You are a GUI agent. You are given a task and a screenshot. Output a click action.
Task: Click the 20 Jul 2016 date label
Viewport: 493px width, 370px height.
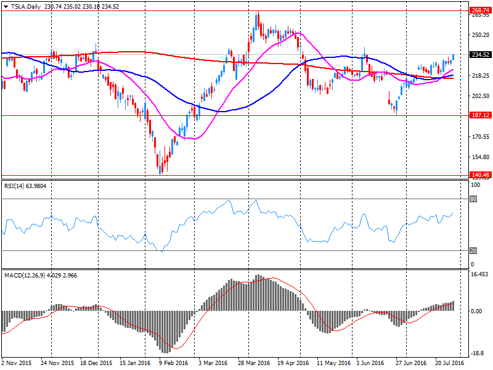(x=450, y=363)
